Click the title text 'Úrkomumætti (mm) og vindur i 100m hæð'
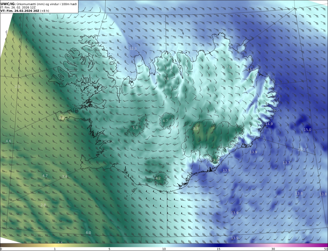Screen dimensions: 328x251 coord(47,4)
